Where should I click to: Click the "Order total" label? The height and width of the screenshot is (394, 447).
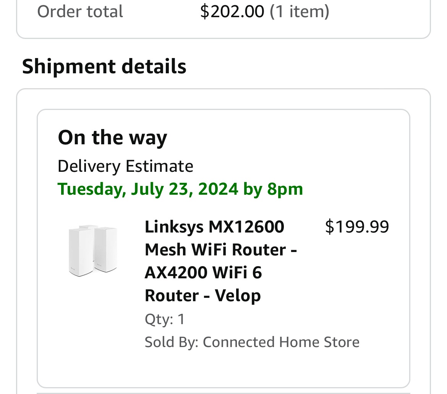tap(80, 11)
